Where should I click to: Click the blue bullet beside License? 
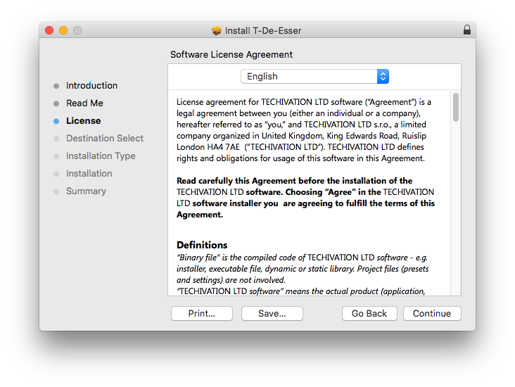(x=56, y=121)
